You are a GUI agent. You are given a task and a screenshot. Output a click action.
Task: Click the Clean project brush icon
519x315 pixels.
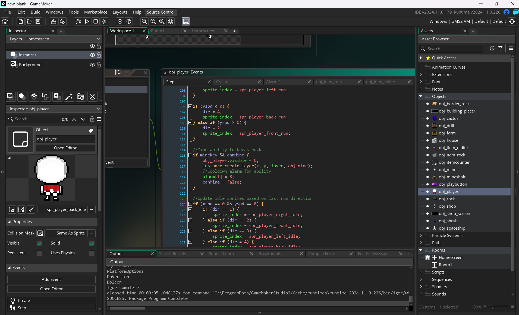click(x=104, y=21)
